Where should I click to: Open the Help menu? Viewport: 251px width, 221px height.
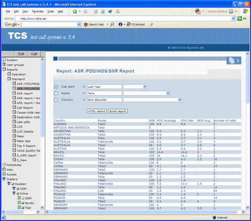point(60,11)
